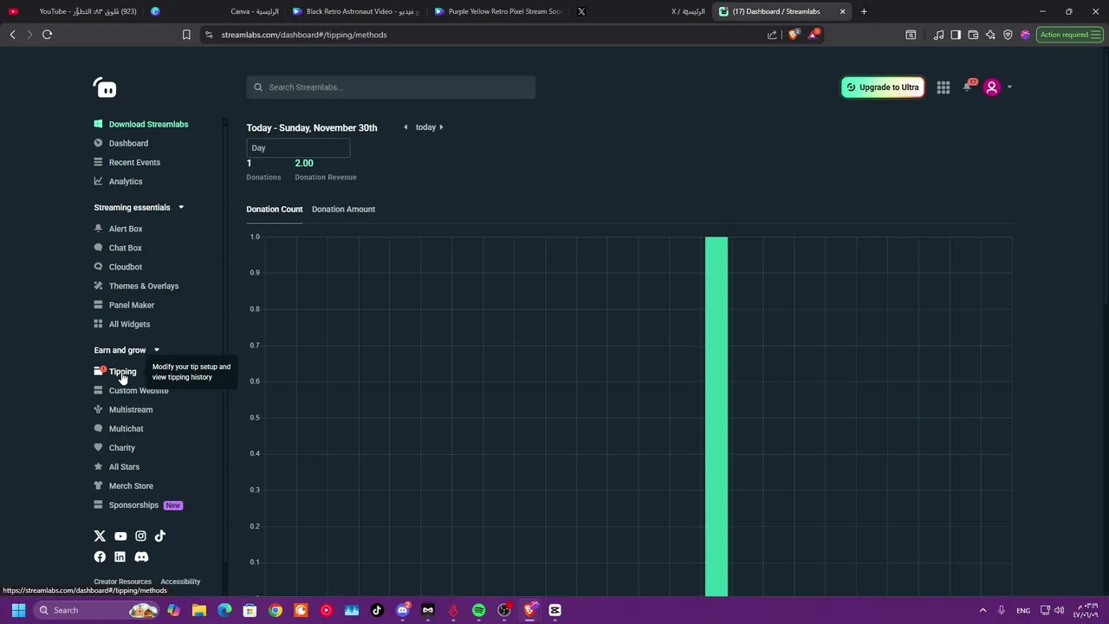This screenshot has height=624, width=1109.
Task: Open Alert Box in the sidebar
Action: (126, 230)
